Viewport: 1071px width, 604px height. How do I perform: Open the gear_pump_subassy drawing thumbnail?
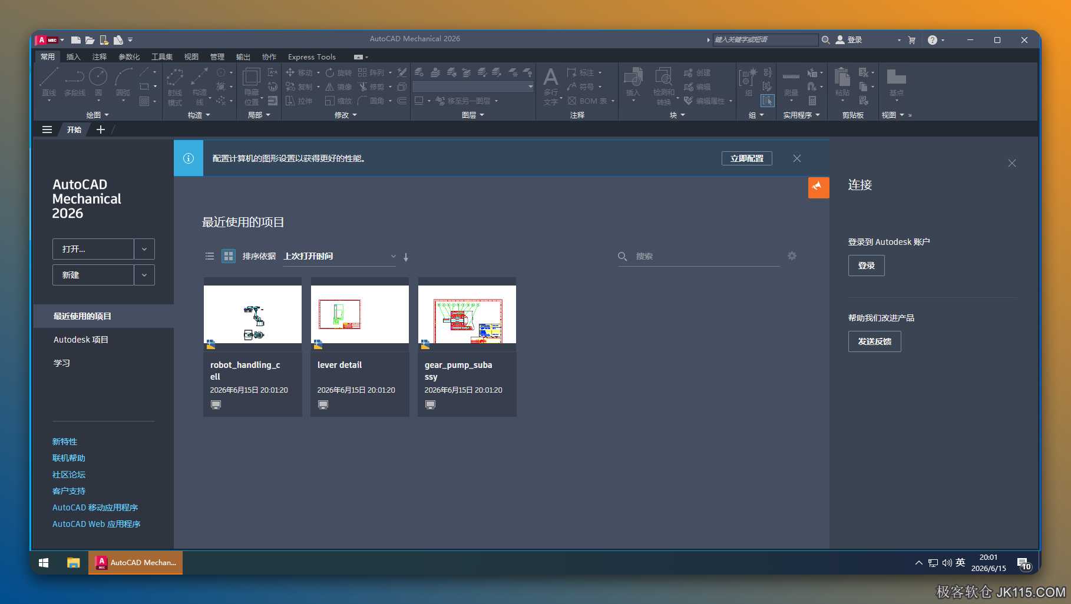[467, 314]
